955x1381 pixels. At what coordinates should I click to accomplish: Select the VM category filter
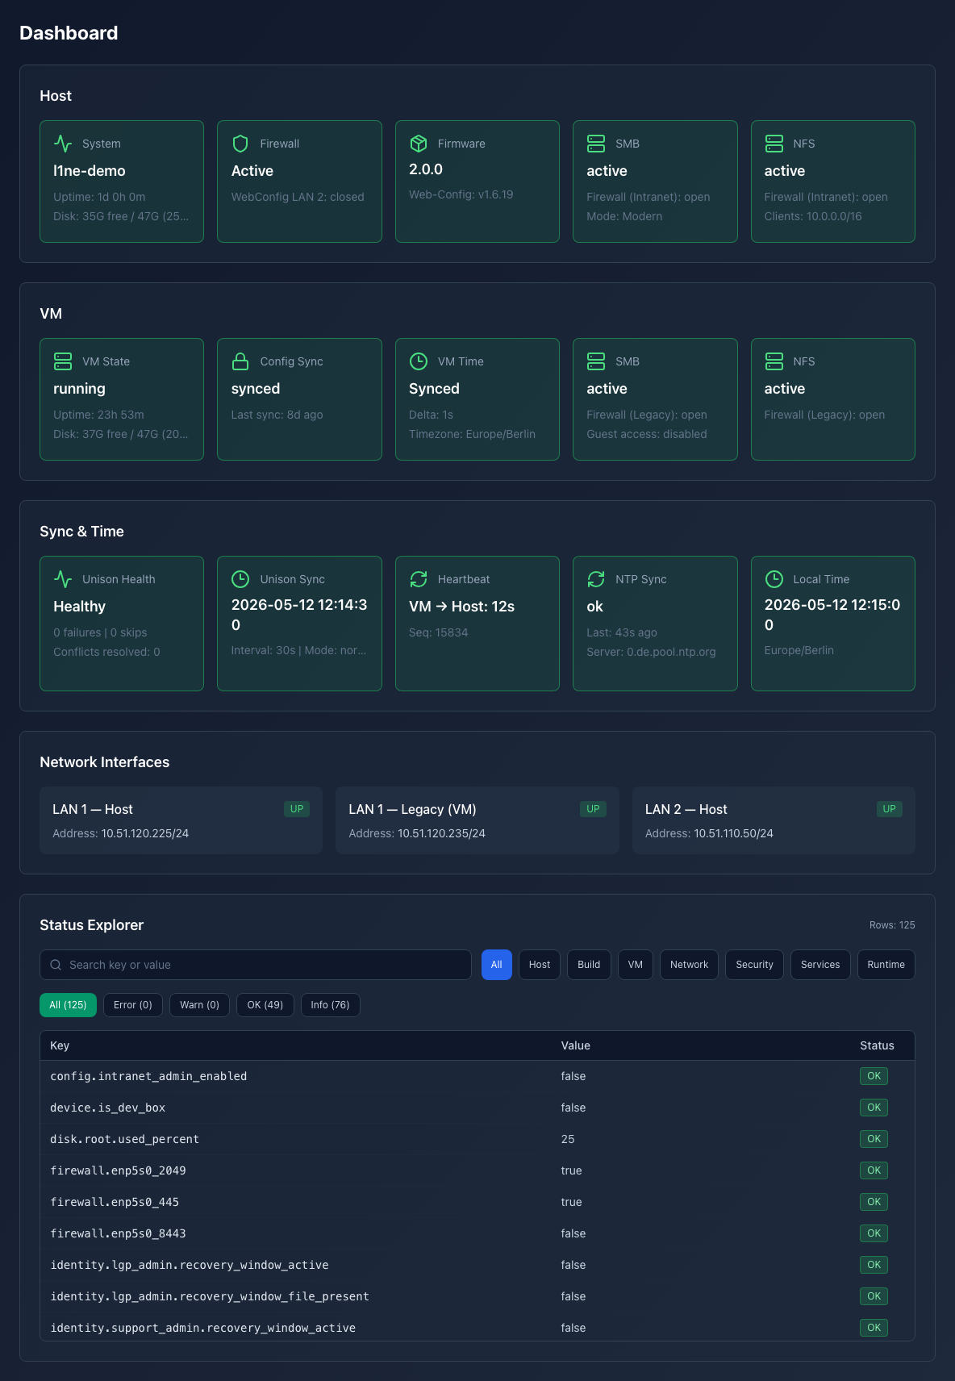tap(636, 965)
